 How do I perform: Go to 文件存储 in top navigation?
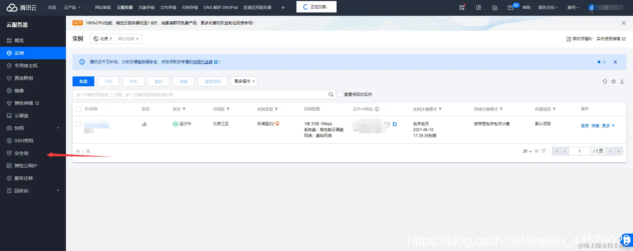168,8
